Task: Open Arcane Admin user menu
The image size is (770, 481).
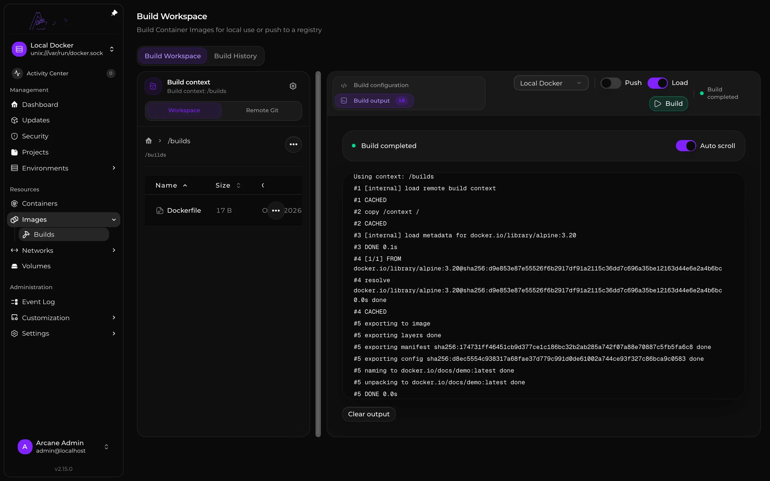Action: [x=64, y=447]
